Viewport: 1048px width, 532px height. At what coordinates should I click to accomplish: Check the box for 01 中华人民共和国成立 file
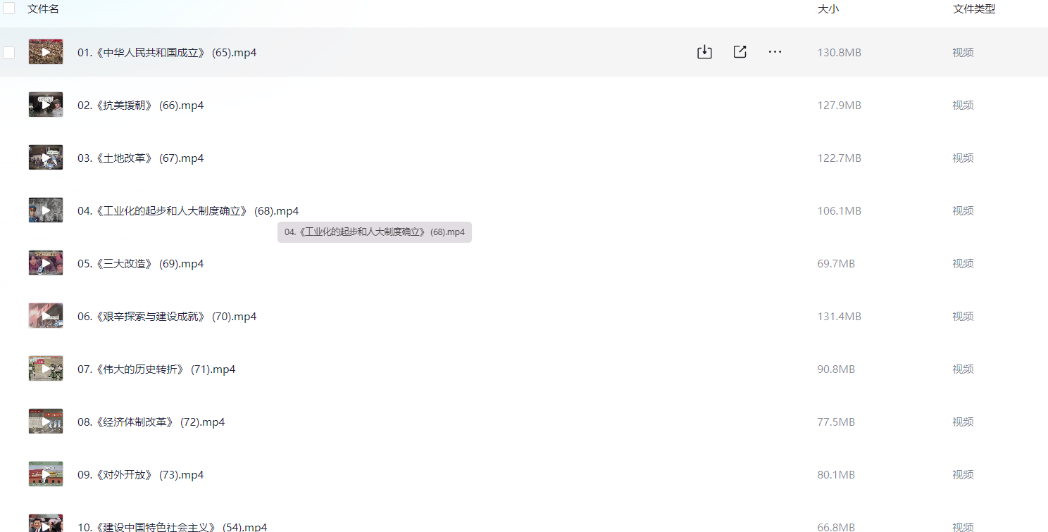tap(9, 53)
